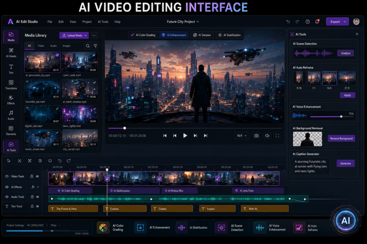This screenshot has height=244, width=367.
Task: Select the 9:16 reframe thumbnail
Action: click(x=299, y=78)
